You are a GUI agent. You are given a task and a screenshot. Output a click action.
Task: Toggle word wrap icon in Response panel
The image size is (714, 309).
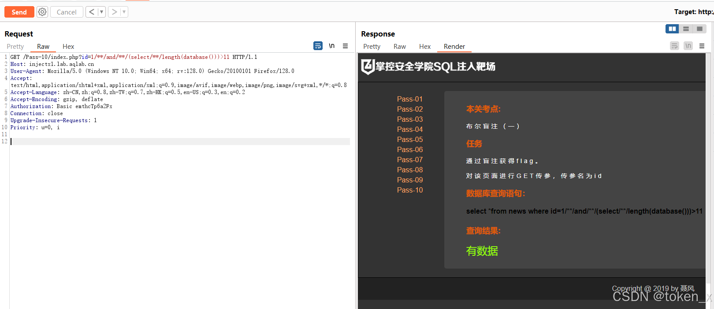point(674,46)
